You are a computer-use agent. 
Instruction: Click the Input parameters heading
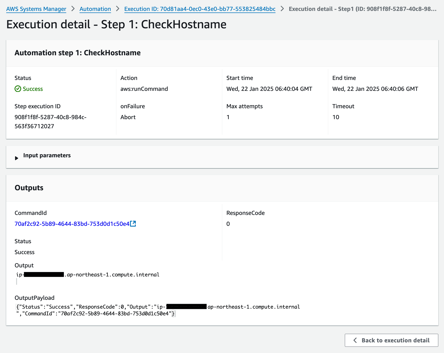coord(47,155)
